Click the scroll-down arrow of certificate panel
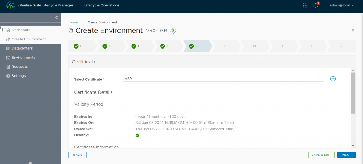 (353, 146)
